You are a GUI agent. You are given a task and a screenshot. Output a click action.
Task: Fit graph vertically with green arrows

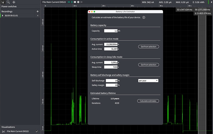pos(72,2)
